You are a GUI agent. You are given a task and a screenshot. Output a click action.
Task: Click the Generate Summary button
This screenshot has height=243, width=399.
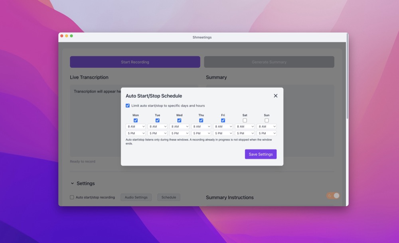tap(269, 62)
